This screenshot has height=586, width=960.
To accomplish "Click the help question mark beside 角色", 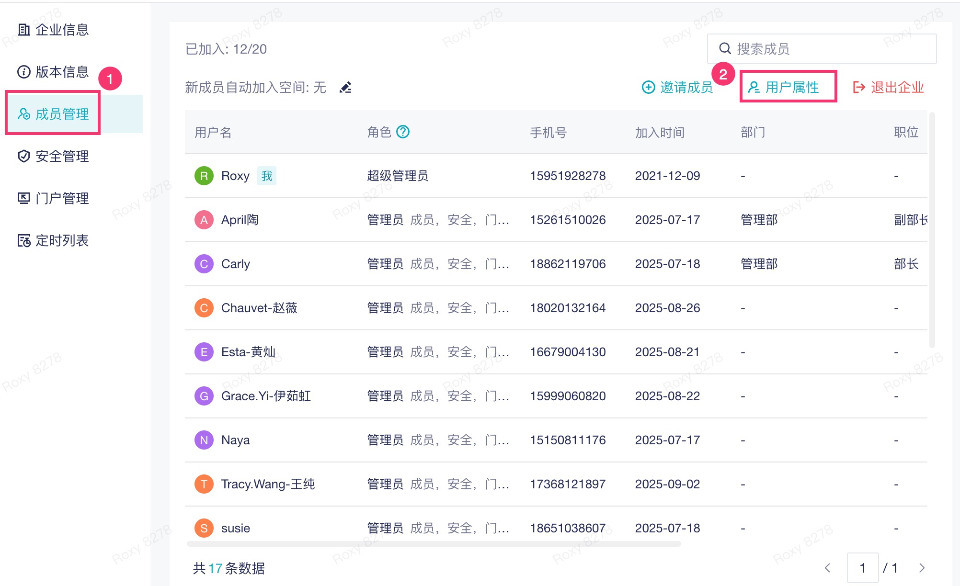I will point(403,132).
